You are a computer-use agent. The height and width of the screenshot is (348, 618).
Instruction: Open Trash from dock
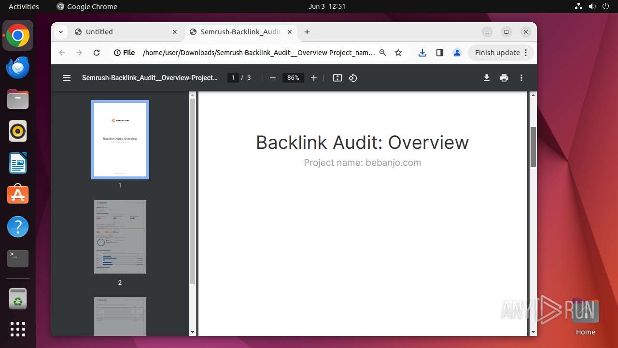[x=18, y=299]
